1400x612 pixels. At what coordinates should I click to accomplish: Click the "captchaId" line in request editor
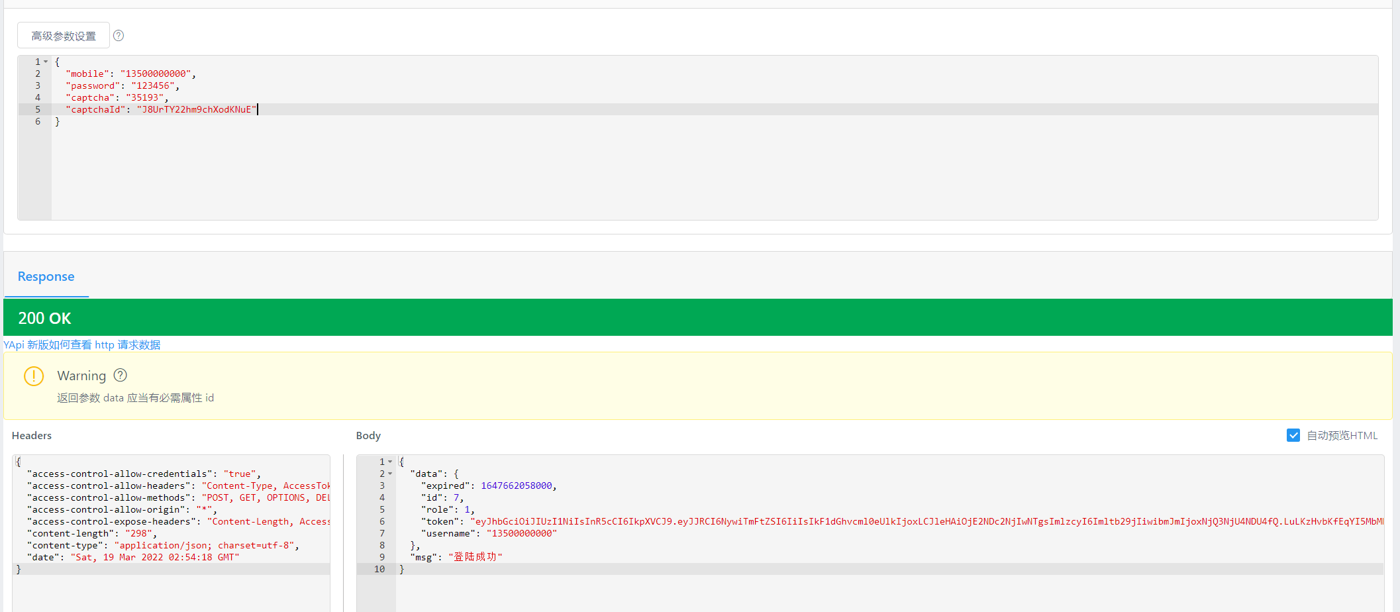pyautogui.click(x=161, y=109)
